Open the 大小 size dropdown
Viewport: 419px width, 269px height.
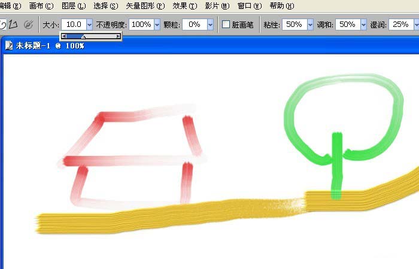pyautogui.click(x=89, y=25)
